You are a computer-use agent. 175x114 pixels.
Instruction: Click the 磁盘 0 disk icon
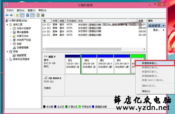46,56
